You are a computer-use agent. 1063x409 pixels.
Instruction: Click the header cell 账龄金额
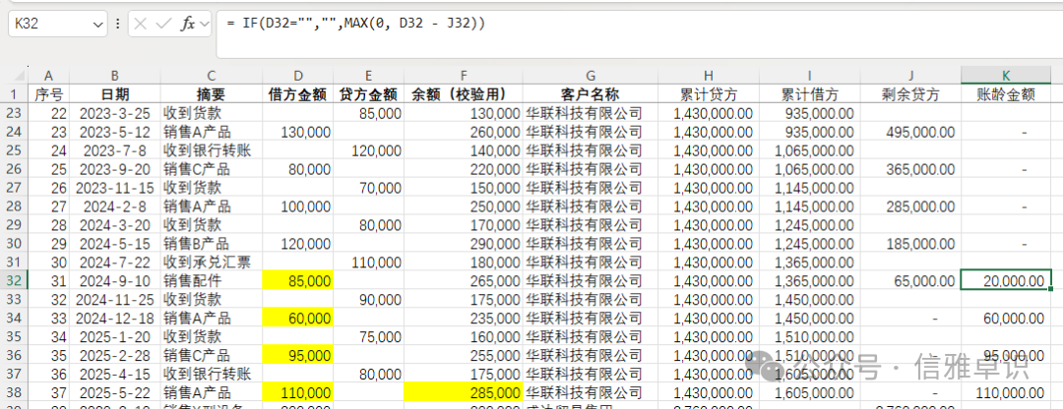coord(1006,93)
